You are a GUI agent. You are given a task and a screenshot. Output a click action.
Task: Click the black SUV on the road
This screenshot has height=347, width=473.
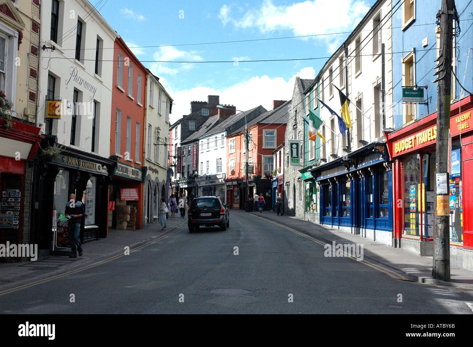point(208,213)
